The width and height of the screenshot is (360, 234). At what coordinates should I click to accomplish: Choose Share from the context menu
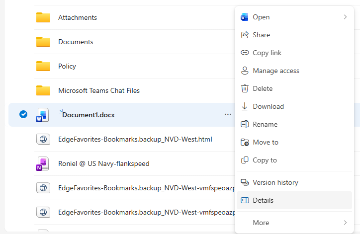click(x=294, y=35)
